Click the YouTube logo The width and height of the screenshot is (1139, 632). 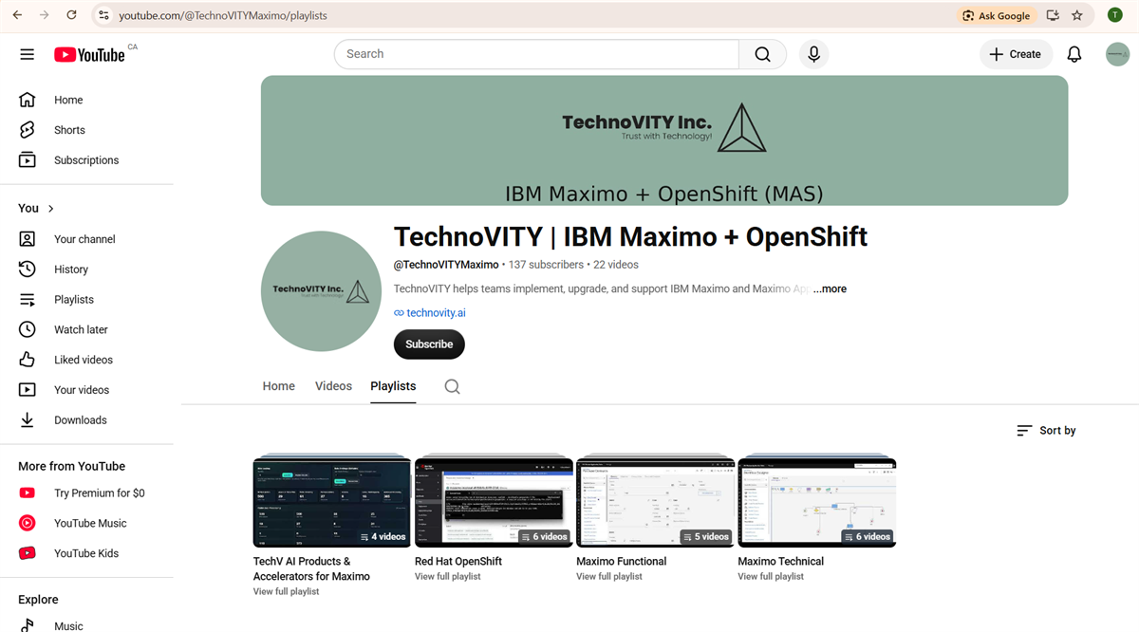(x=89, y=55)
